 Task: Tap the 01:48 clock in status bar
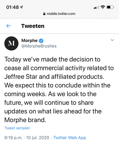(x=12, y=7)
